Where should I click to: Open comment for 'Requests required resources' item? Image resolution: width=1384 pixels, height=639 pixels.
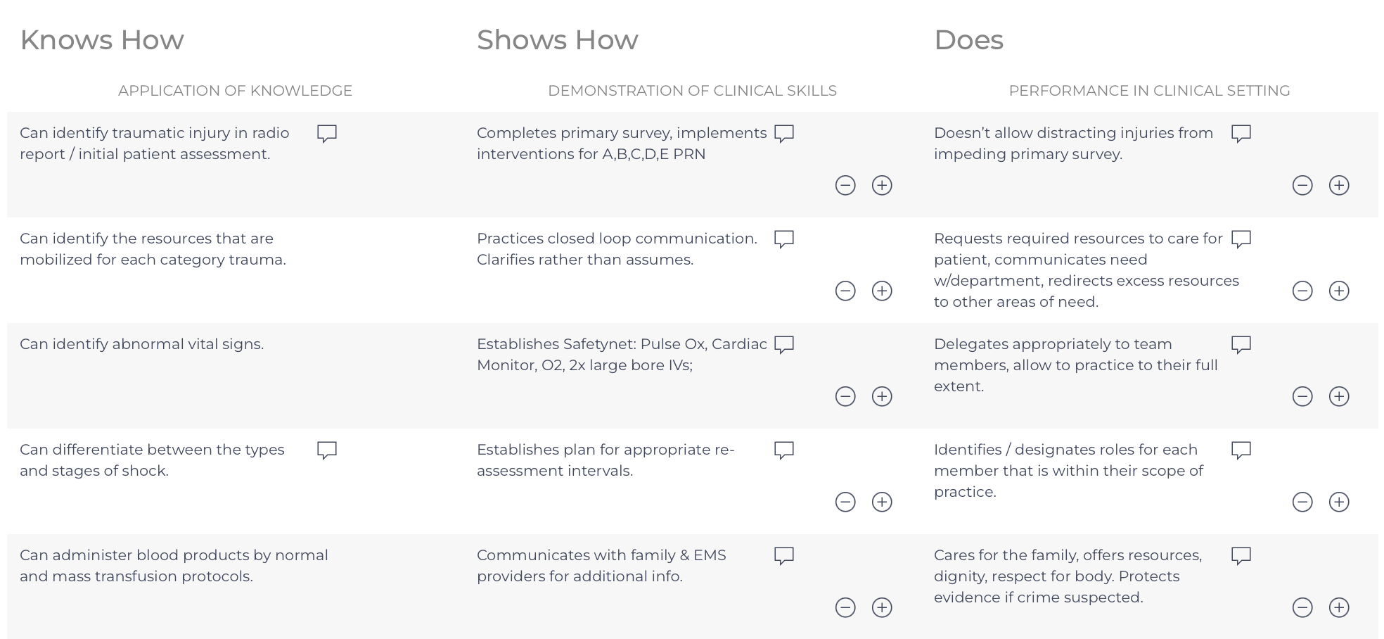coord(1241,239)
